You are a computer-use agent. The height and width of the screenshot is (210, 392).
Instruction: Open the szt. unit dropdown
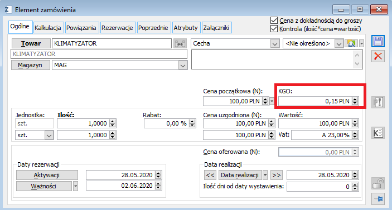coord(49,136)
